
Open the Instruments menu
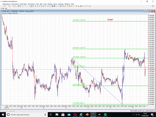(15, 4)
